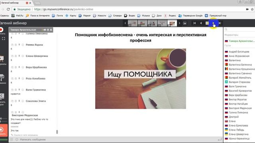The image size is (255, 143).
Task: Toggle Тамара Архангельская's microphone
Action: 48,30
